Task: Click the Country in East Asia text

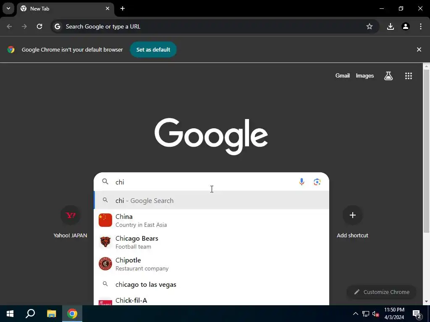Action: point(141,225)
